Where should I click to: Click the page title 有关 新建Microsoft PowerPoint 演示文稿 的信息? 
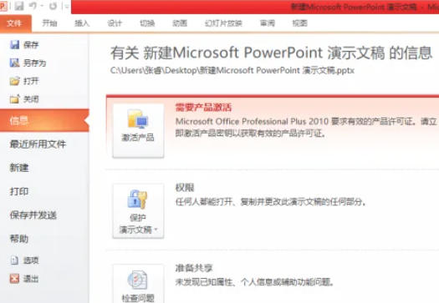click(x=271, y=53)
